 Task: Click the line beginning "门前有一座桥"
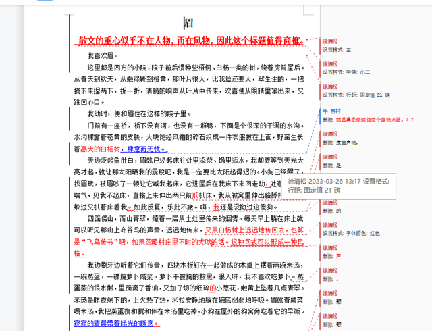(x=196, y=126)
